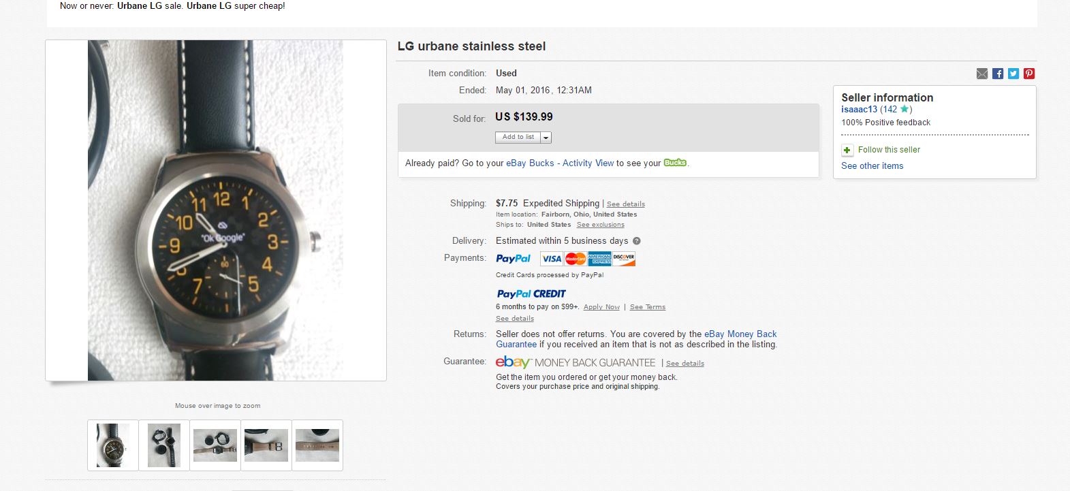Click shipping See details link
Screen dimensions: 1070x491
[625, 204]
